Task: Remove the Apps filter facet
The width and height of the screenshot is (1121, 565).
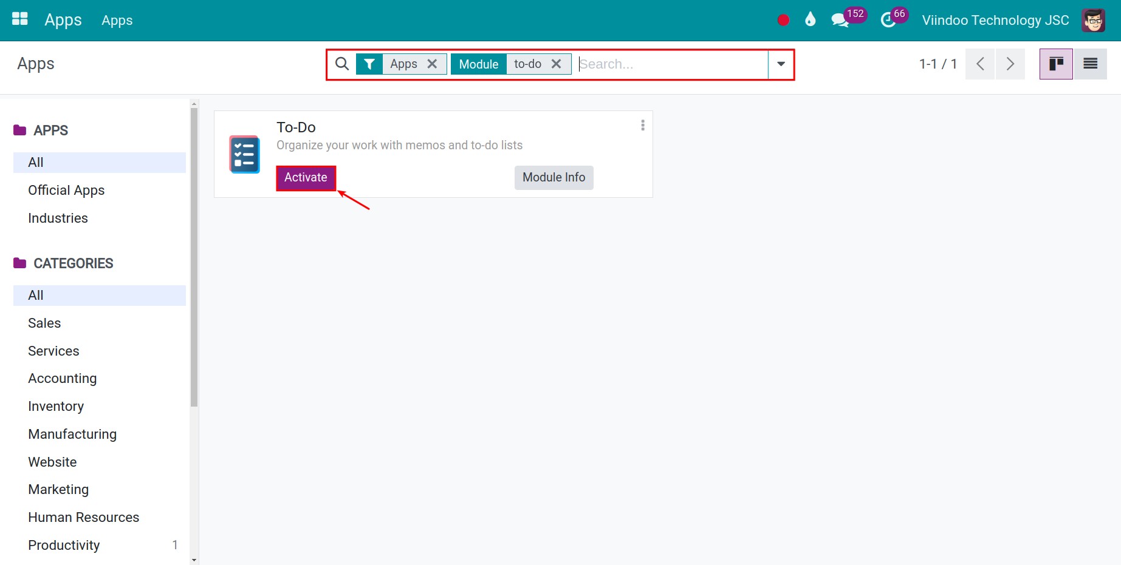Action: point(432,64)
